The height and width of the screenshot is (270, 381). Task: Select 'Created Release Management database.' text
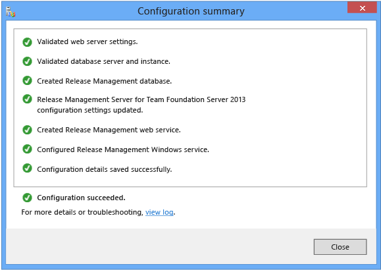(x=104, y=81)
